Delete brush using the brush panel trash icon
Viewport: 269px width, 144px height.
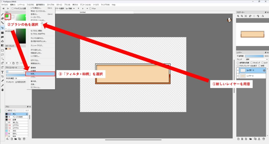24,139
